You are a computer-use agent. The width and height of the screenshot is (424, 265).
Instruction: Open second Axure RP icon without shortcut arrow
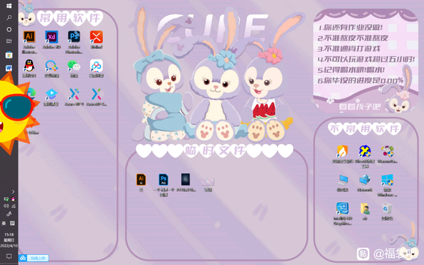96,94
